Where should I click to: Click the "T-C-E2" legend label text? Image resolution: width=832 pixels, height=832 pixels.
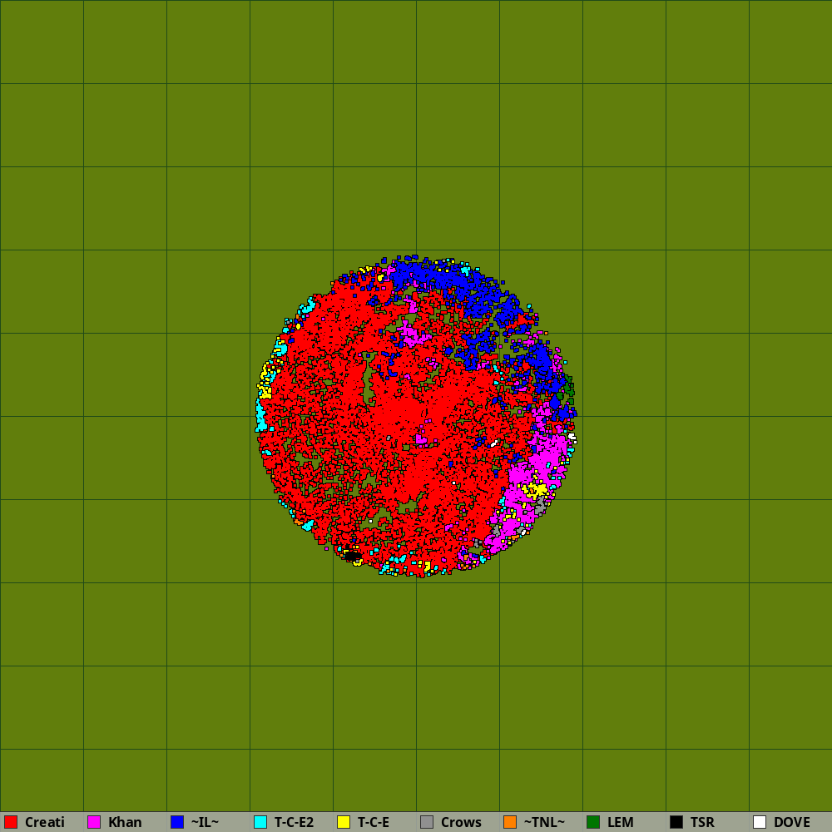pos(294,822)
